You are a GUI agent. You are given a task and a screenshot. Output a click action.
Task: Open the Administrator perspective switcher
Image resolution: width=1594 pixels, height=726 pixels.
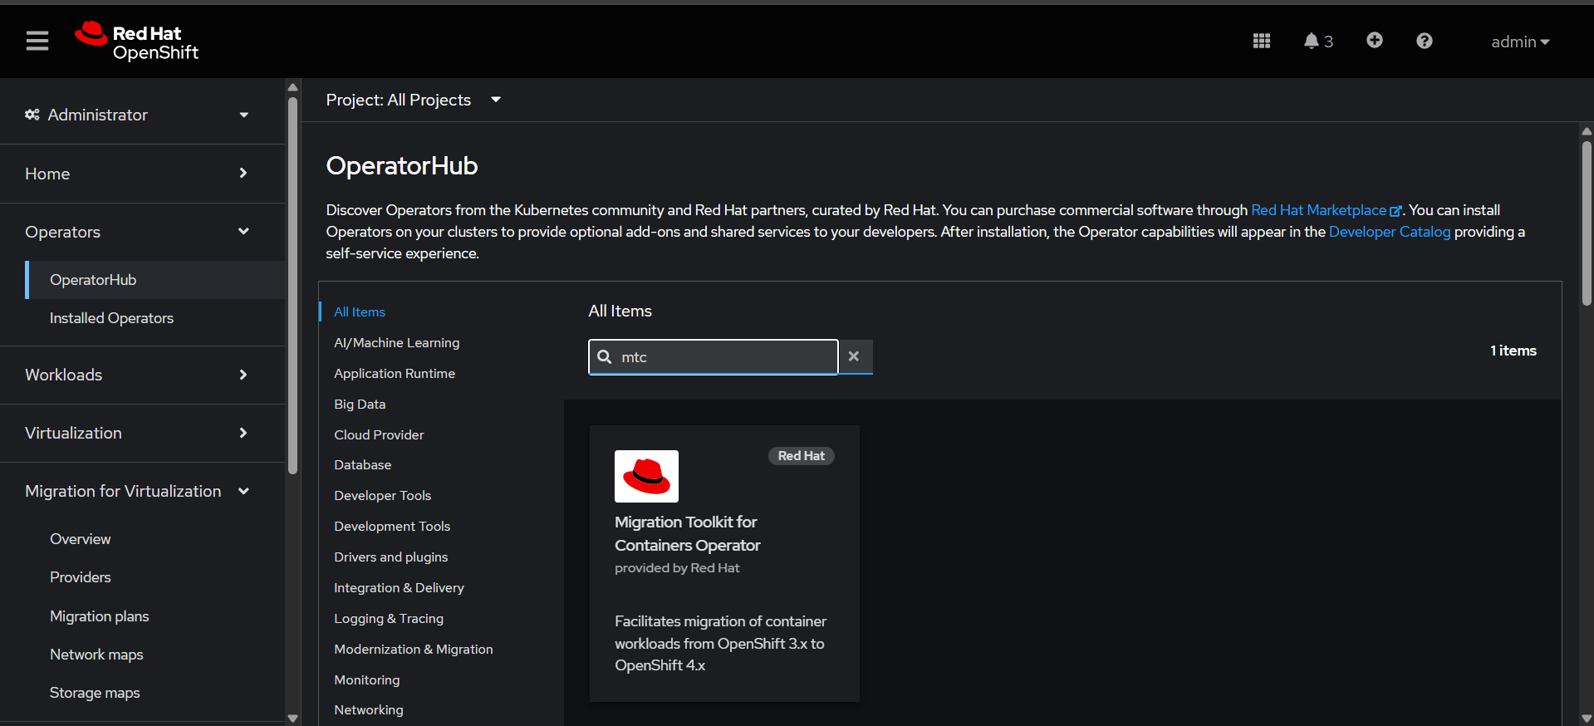coord(137,115)
